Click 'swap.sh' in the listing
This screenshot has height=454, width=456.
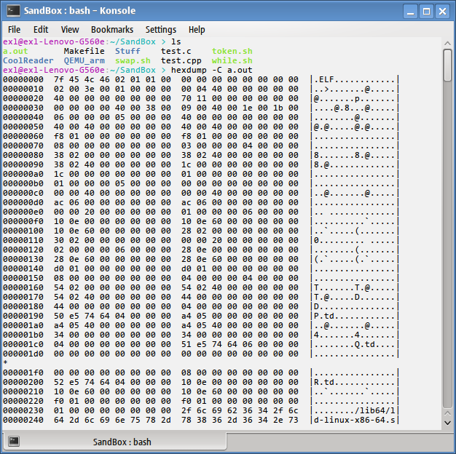click(133, 60)
